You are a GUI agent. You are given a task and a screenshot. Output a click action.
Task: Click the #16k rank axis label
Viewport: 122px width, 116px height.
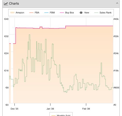click(116, 71)
